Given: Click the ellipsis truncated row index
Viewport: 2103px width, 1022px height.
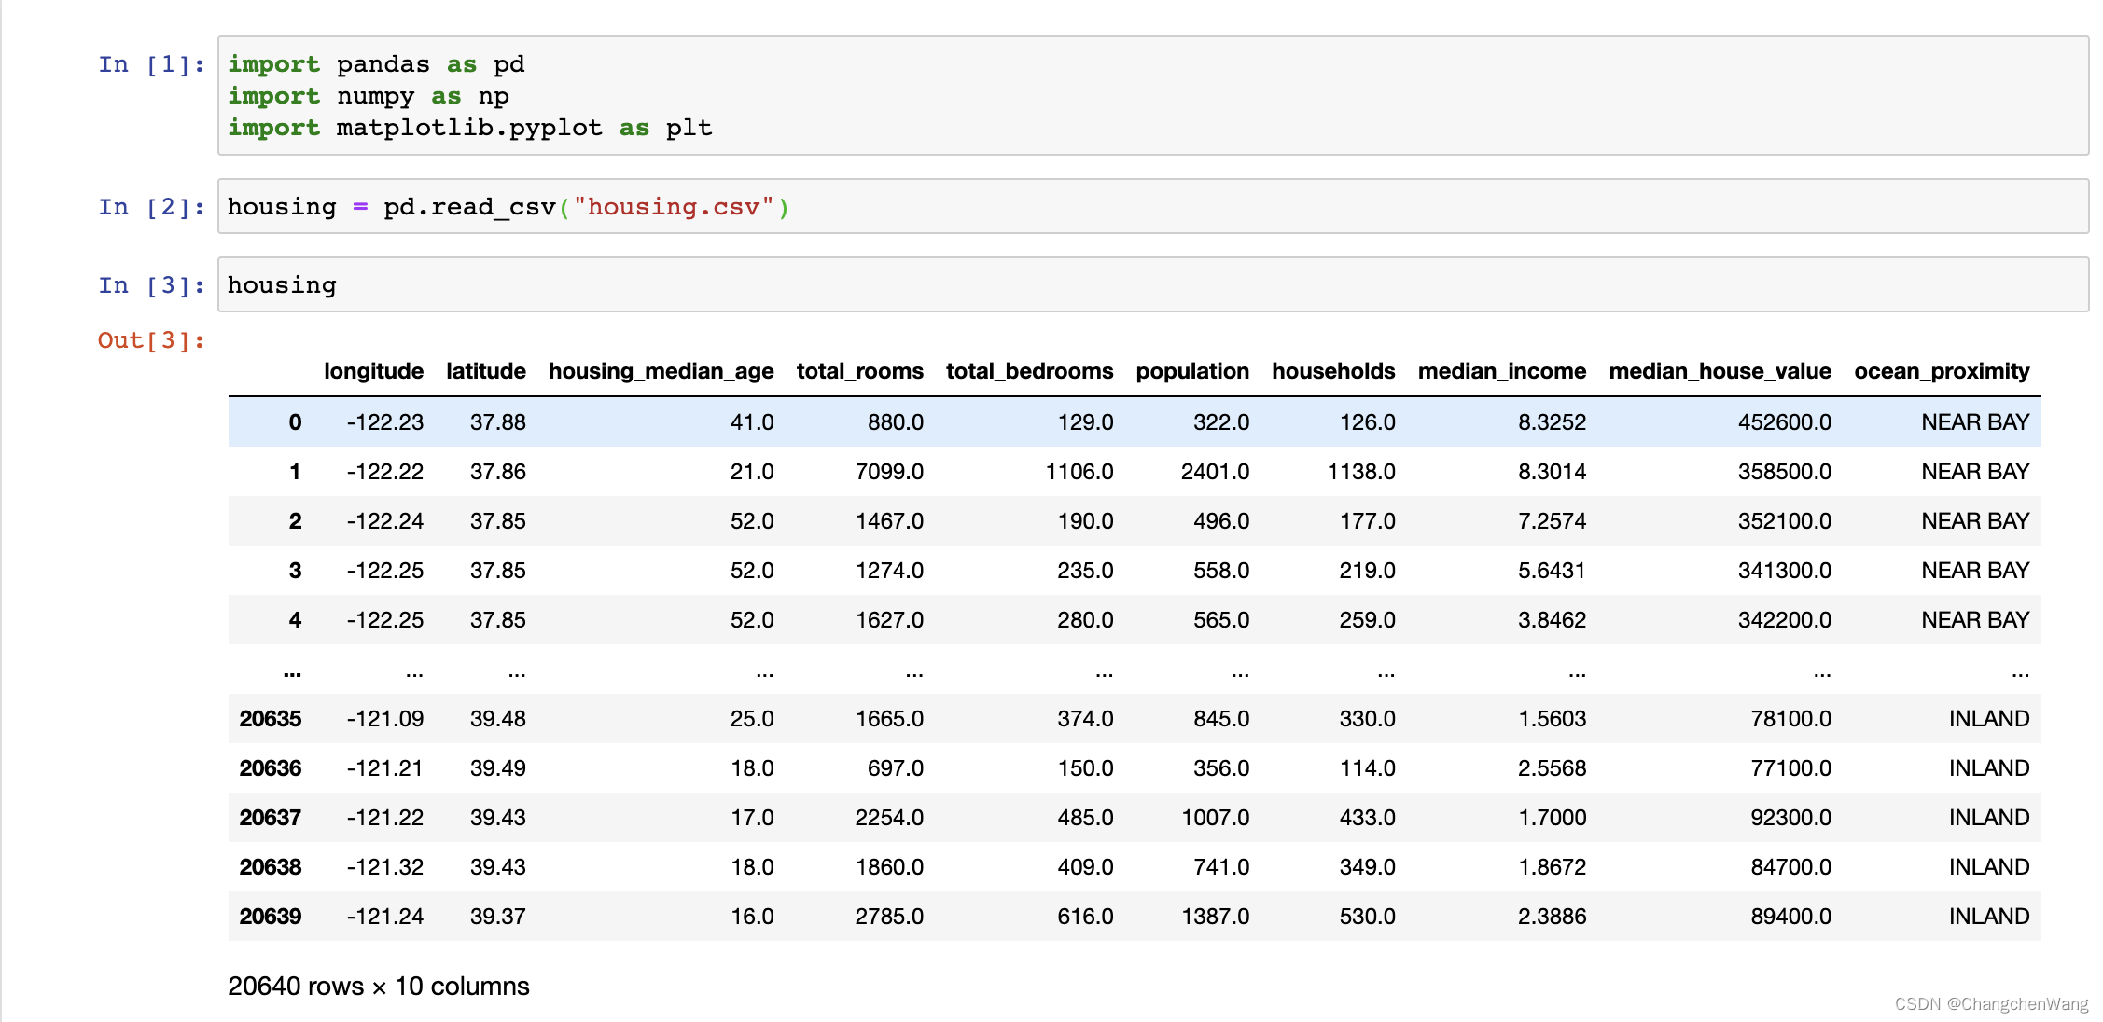Looking at the screenshot, I should tap(292, 670).
